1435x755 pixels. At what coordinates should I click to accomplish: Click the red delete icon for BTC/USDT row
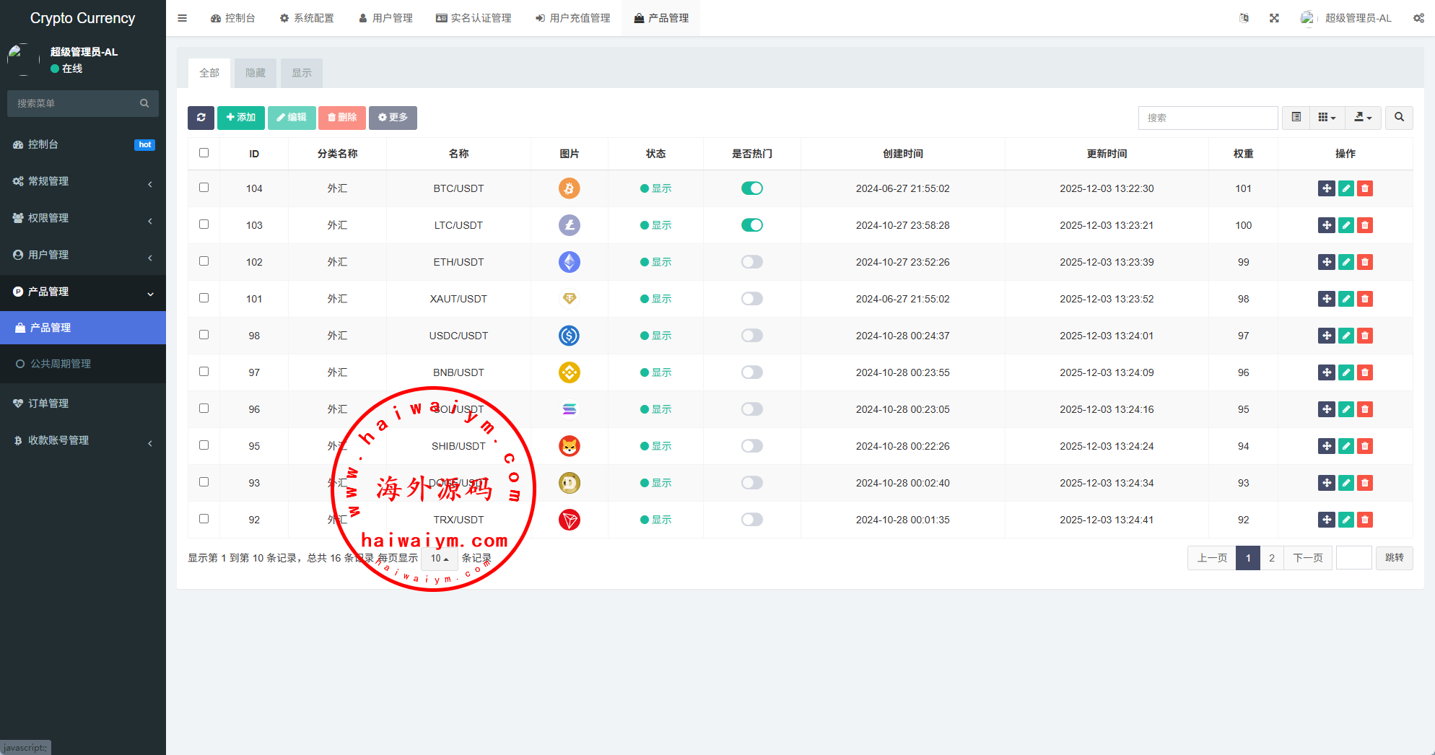pyautogui.click(x=1364, y=188)
